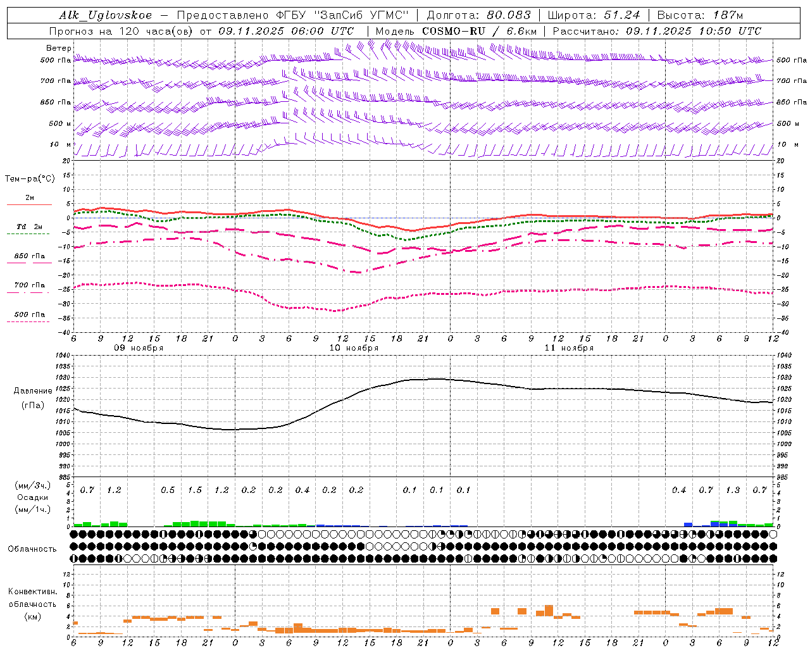Screen dimensions: 810x648
Task: Click the Широта: 51.24 value
Action: tap(594, 15)
